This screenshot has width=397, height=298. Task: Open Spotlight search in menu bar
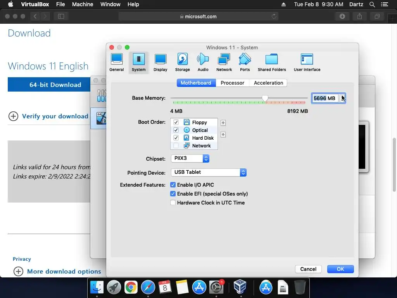click(372, 4)
